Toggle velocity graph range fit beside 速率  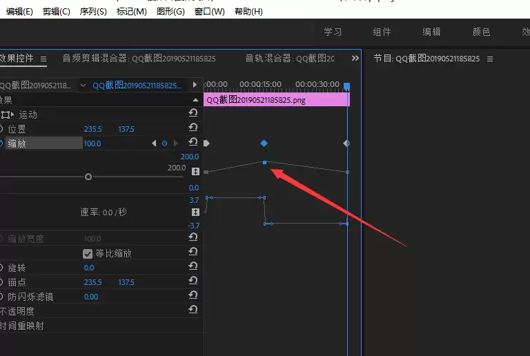196,212
